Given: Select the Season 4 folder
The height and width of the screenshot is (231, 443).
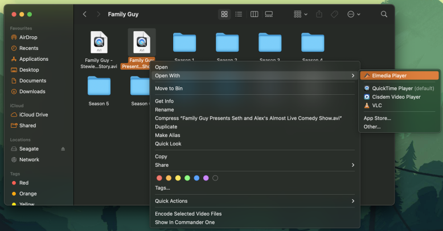Looking at the screenshot, I should (x=313, y=42).
